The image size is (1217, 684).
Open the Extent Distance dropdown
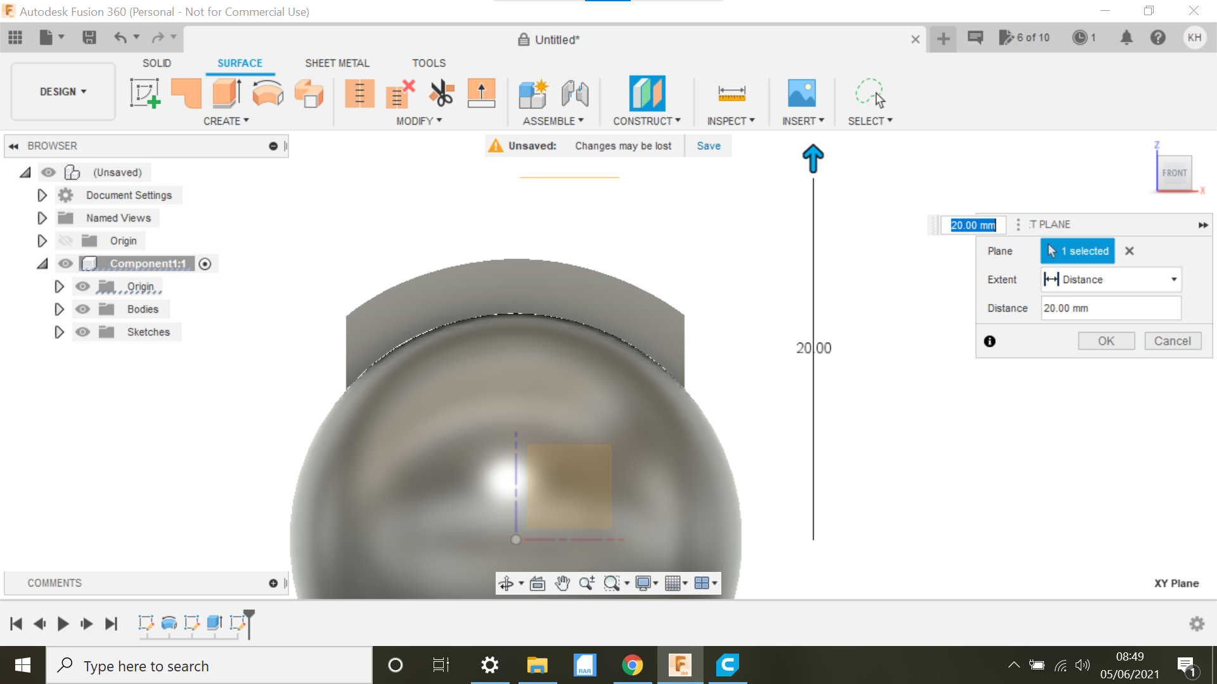(1111, 279)
